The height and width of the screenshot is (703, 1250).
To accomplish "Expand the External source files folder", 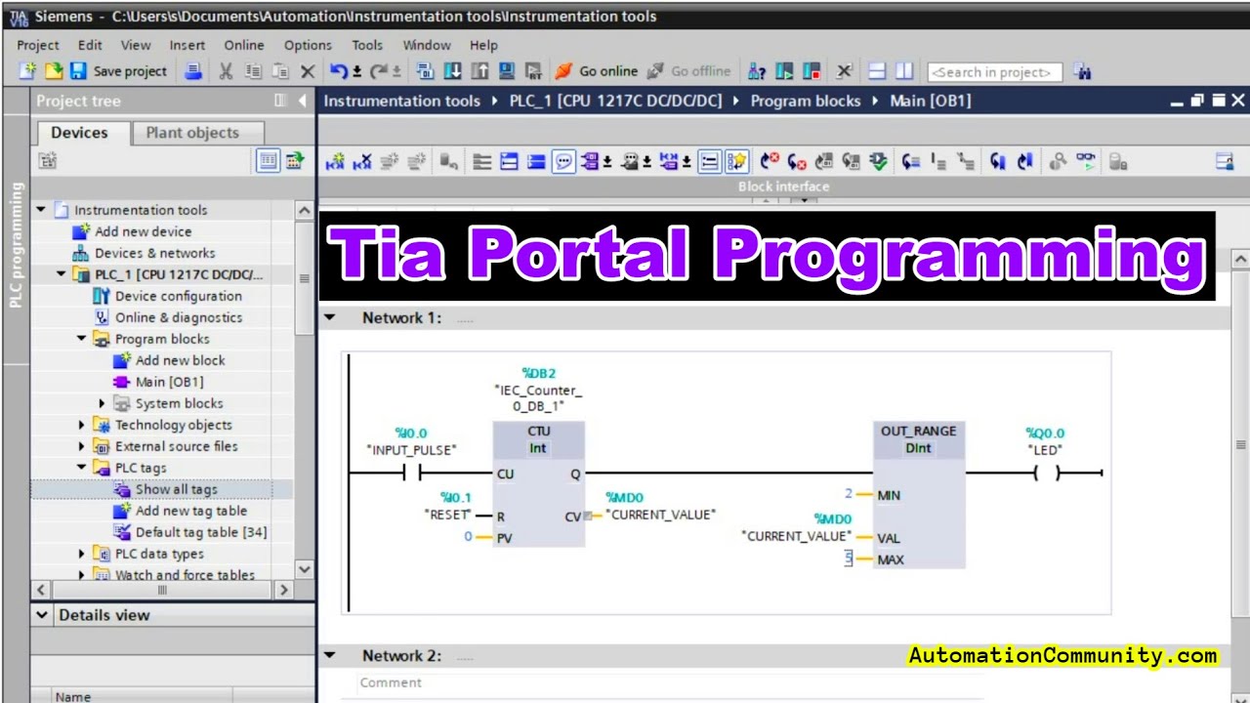I will 82,446.
